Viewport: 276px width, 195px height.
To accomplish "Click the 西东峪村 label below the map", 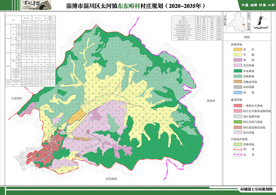I will tap(111, 179).
